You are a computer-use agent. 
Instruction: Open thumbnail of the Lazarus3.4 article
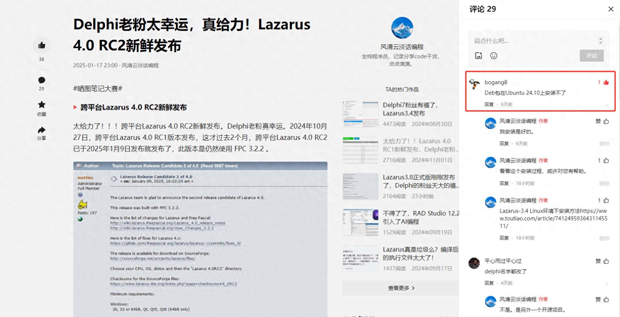(360, 114)
